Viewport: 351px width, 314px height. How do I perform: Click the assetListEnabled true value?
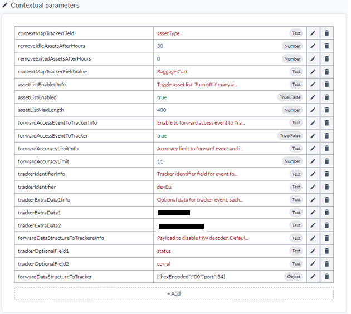[x=162, y=97]
